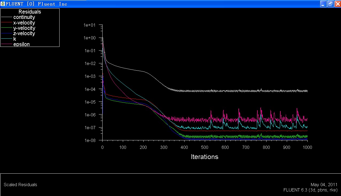Viewport: 341px width, 196px height.
Task: Select the z-velocity legend label
Action: point(24,34)
